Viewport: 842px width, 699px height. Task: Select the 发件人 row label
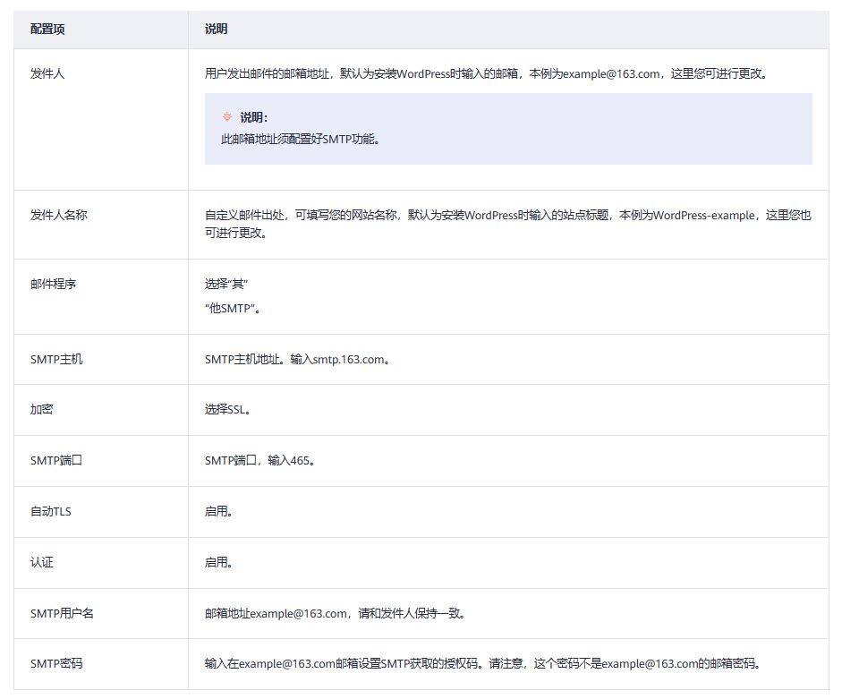(47, 73)
